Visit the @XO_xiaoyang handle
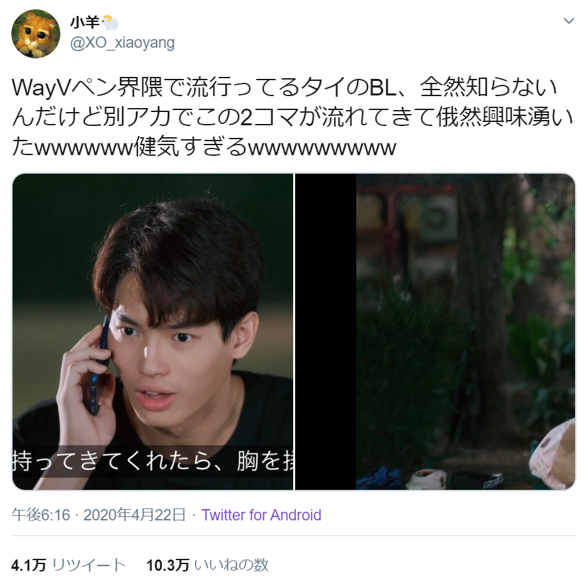585x588 pixels. pos(122,43)
